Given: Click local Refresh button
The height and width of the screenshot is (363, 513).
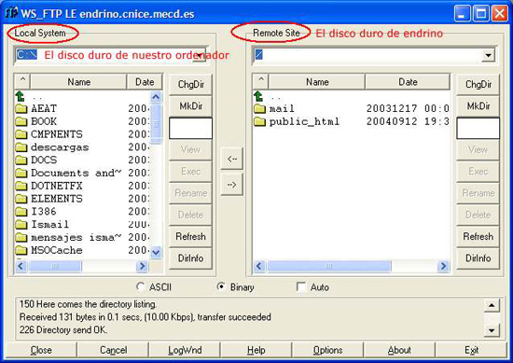Looking at the screenshot, I should click(190, 236).
